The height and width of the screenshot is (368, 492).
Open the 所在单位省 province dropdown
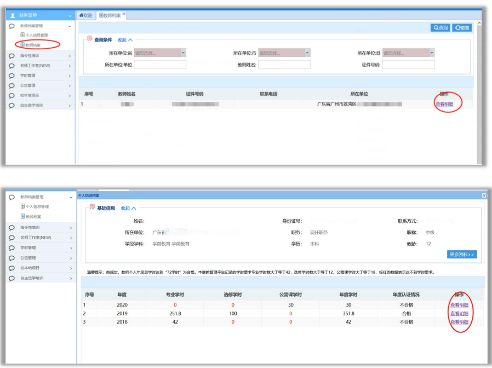click(160, 53)
